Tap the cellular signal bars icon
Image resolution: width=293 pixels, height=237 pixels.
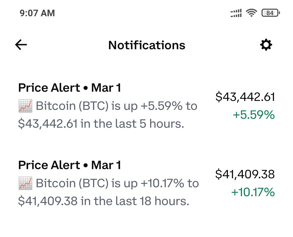pos(236,13)
